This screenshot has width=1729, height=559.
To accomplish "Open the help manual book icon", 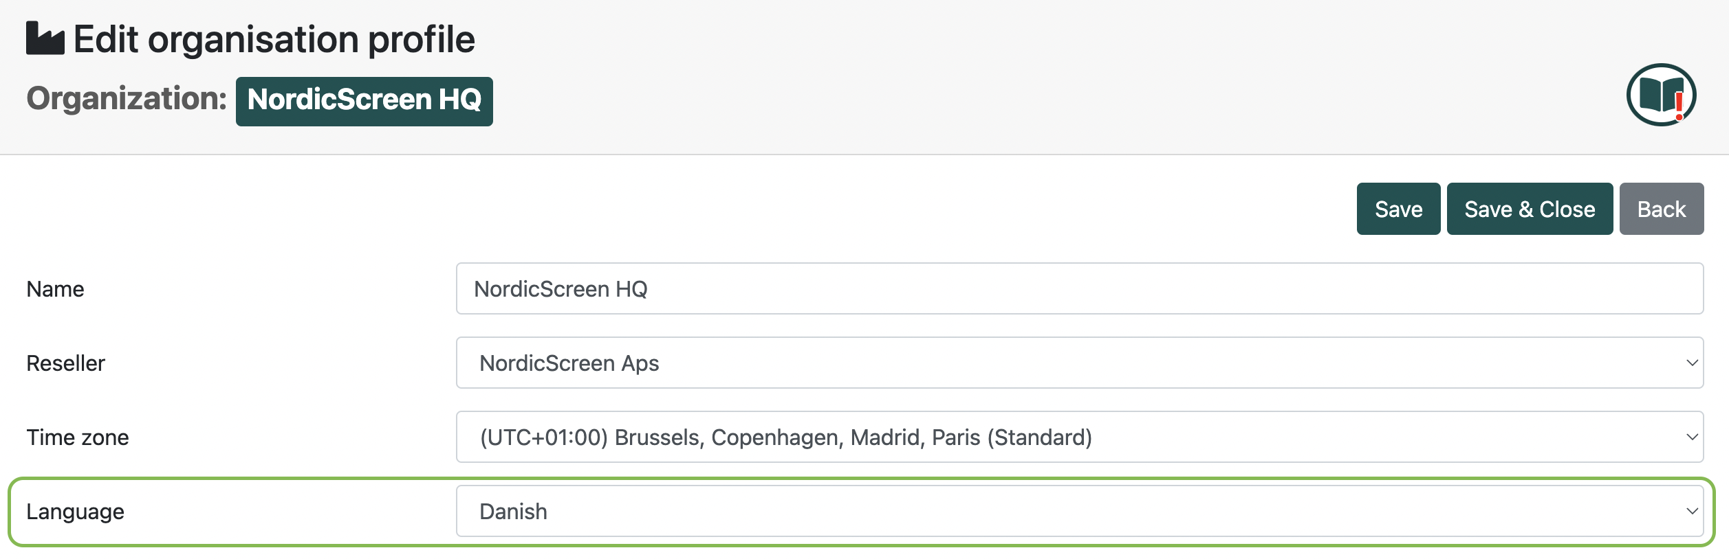I will (x=1661, y=95).
